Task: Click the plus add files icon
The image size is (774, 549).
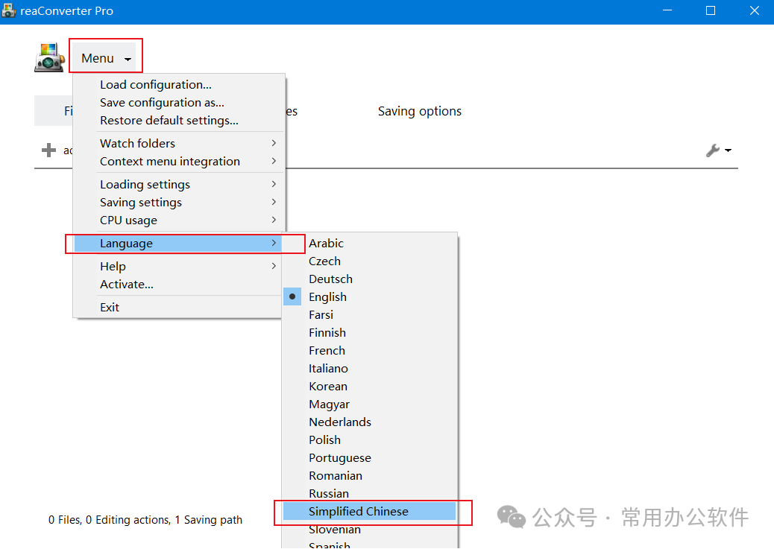Action: (x=48, y=150)
